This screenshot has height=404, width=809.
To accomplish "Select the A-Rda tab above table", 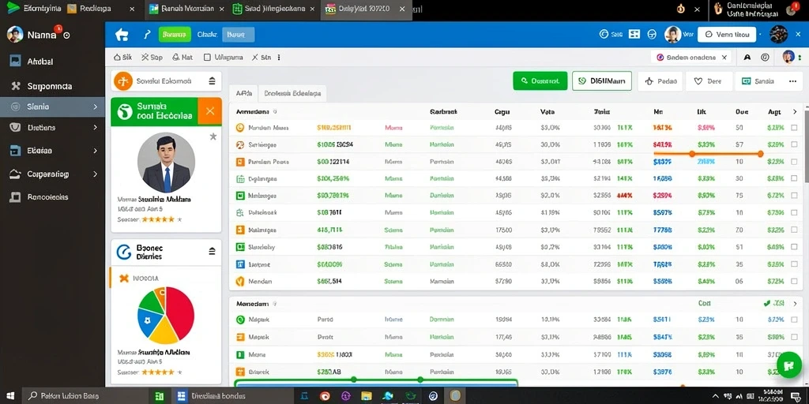I will click(x=243, y=93).
